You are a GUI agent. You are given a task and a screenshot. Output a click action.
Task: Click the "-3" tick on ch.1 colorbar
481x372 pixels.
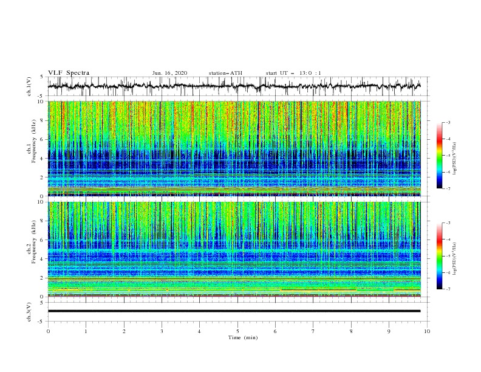click(448, 122)
